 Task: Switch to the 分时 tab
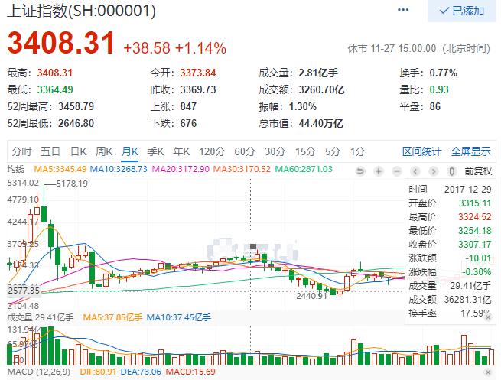pyautogui.click(x=21, y=151)
